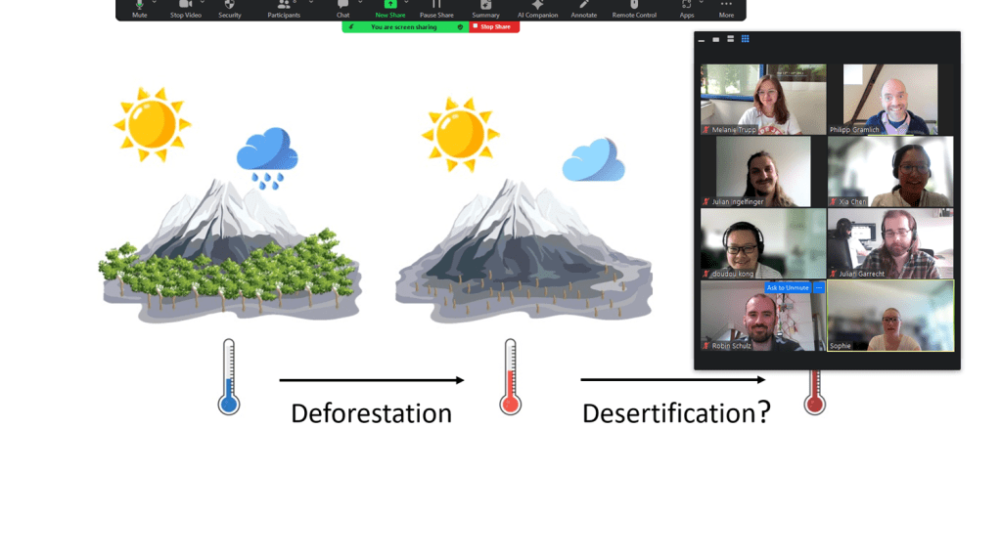The height and width of the screenshot is (557, 1001).
Task: Select the Annotate pencil tool
Action: pyautogui.click(x=584, y=8)
